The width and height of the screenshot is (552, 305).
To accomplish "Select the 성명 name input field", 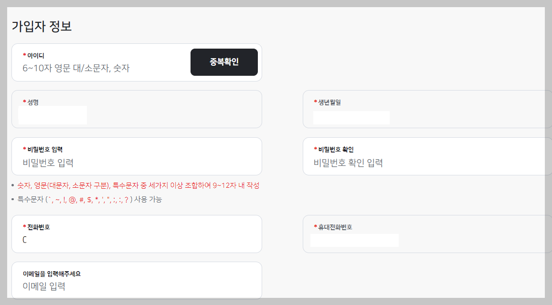I will 53,114.
